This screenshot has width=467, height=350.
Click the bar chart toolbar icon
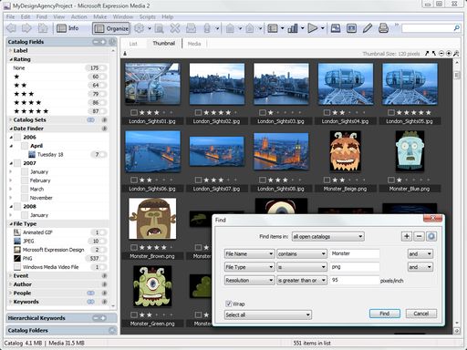(x=293, y=28)
